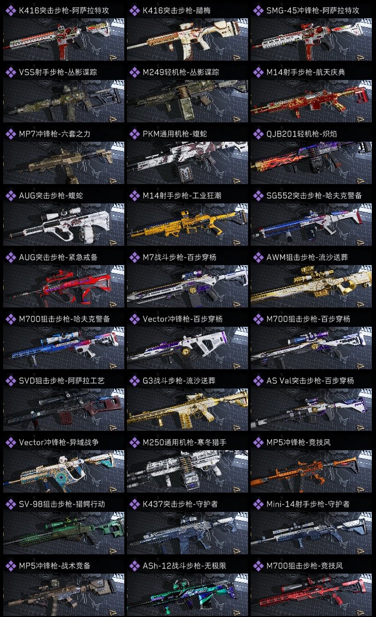
Task: Click the purple icon next to QJB201轻机枪-炽焰
Action: (258, 134)
